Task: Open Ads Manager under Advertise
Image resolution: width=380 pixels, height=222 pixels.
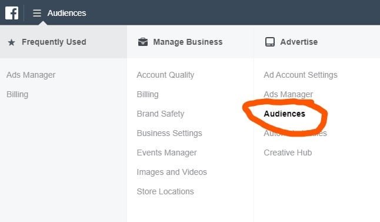Action: (288, 94)
